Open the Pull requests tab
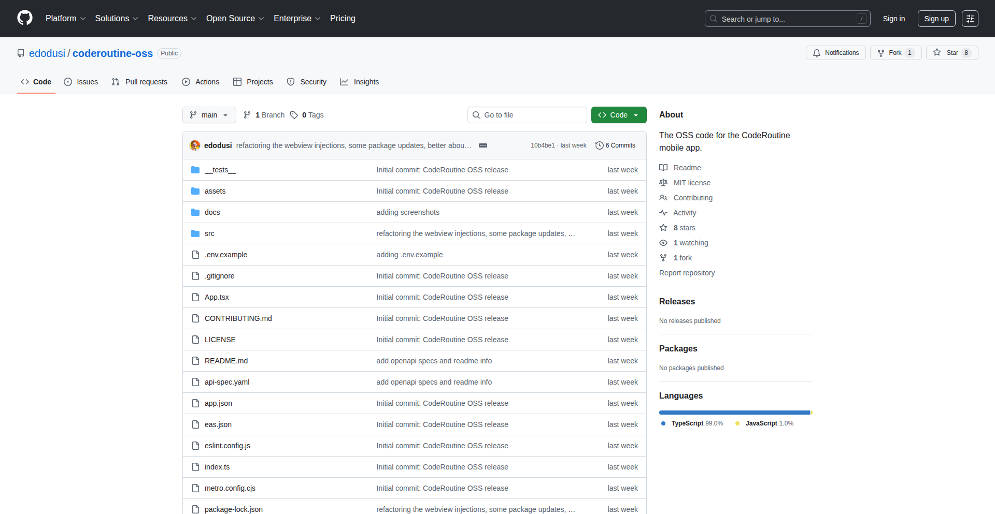This screenshot has width=995, height=514. point(140,82)
